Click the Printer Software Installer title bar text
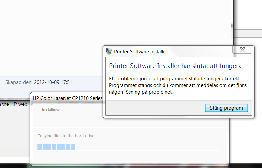 click(141, 52)
